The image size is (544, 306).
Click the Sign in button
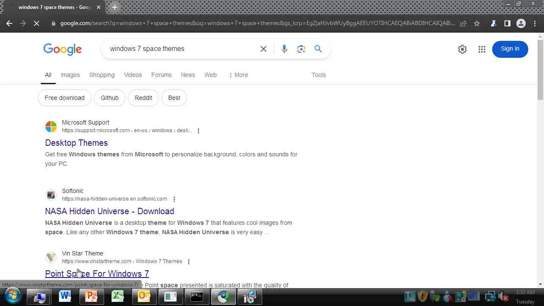(510, 49)
